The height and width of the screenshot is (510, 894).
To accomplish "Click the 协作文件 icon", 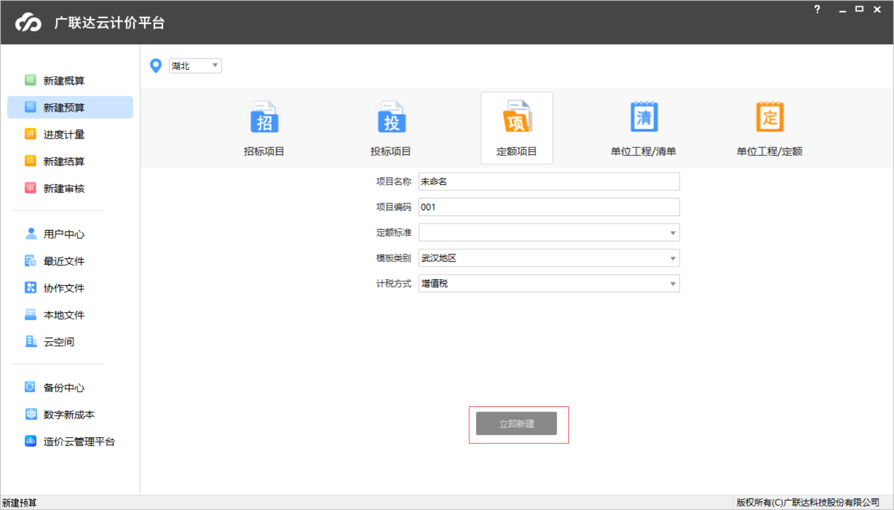I will (x=31, y=288).
